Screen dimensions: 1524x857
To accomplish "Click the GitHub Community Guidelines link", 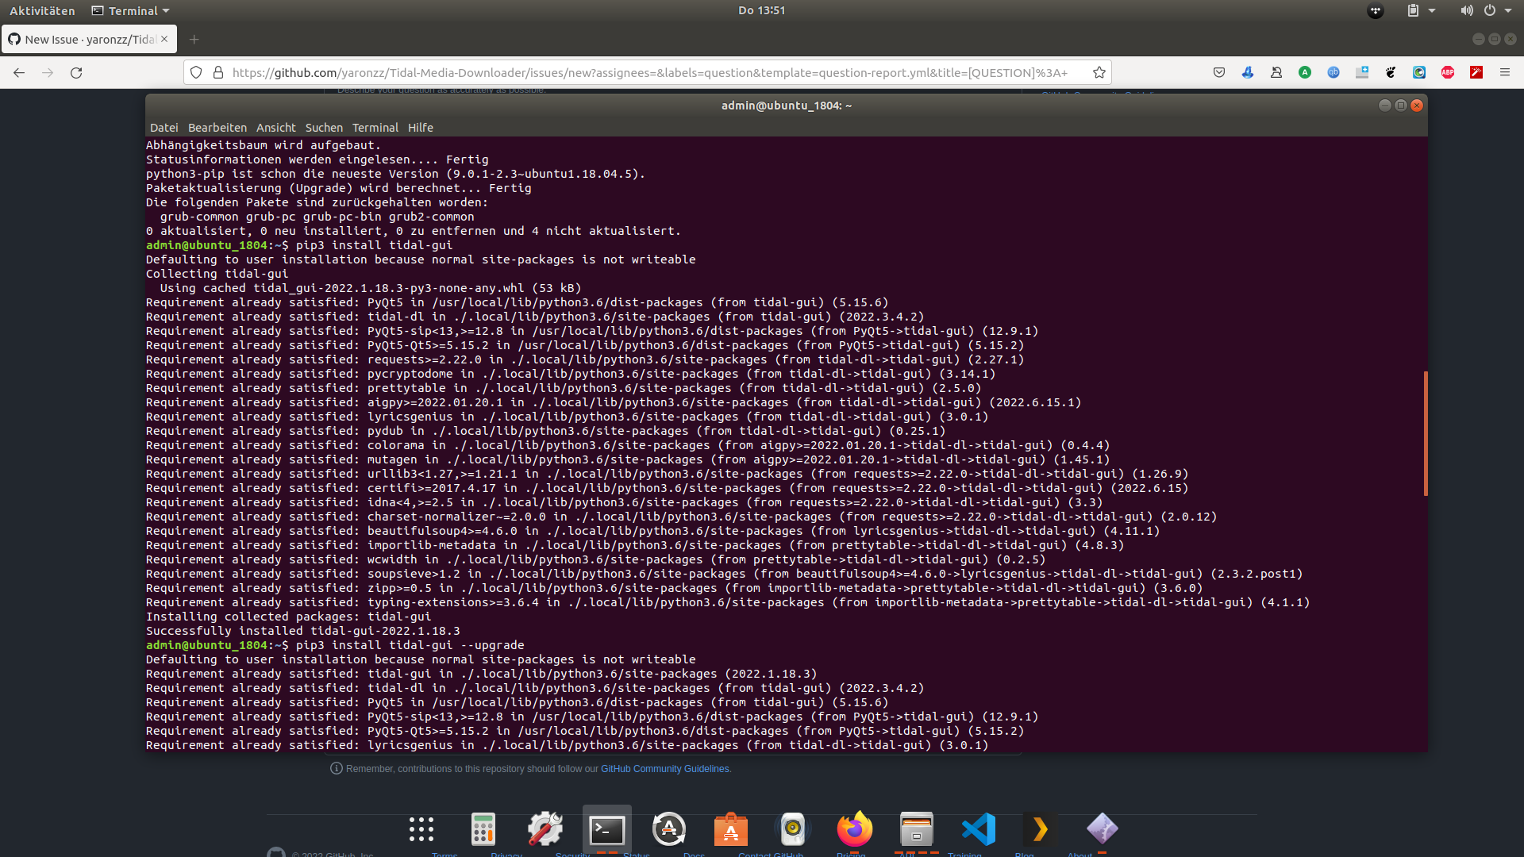I will click(x=664, y=768).
